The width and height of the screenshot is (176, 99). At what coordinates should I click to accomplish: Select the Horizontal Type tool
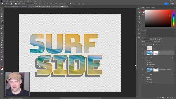click(x=2, y=50)
